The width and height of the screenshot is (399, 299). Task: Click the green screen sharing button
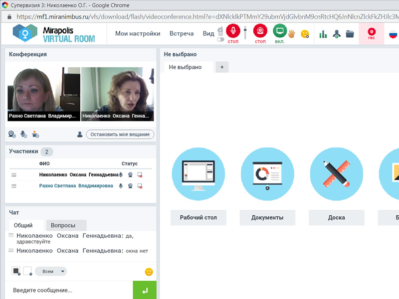[x=280, y=31]
